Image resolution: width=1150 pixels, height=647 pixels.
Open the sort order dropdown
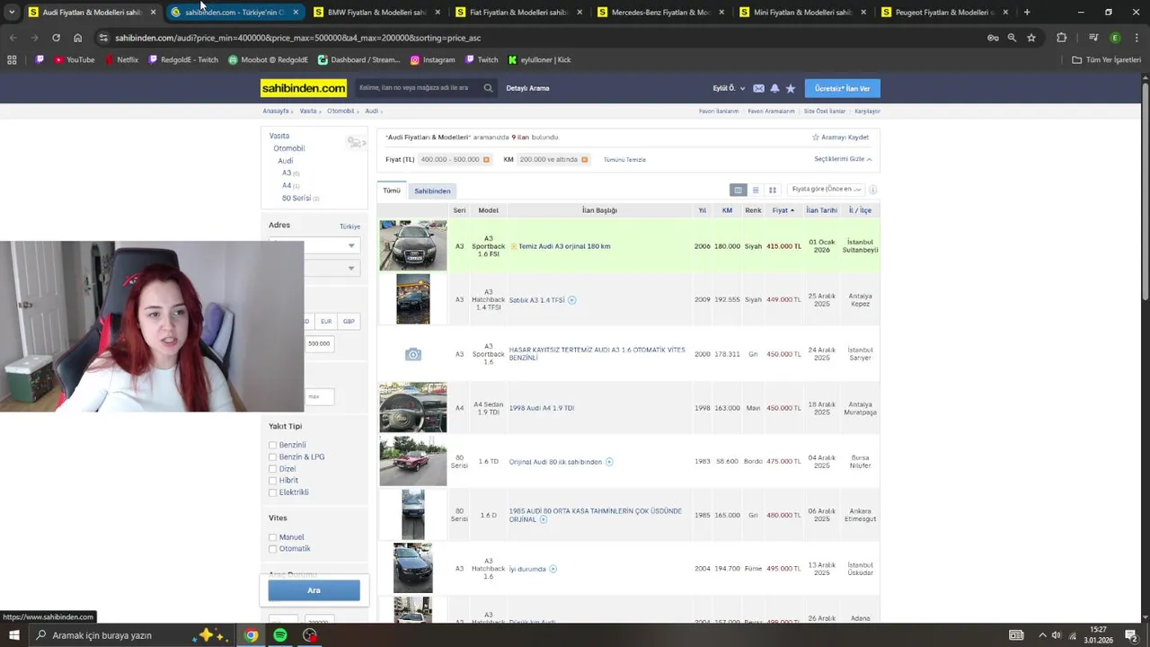825,190
